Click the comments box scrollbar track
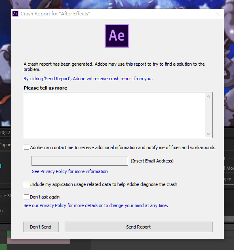Screen dimensions: 234x250 coord(208,115)
